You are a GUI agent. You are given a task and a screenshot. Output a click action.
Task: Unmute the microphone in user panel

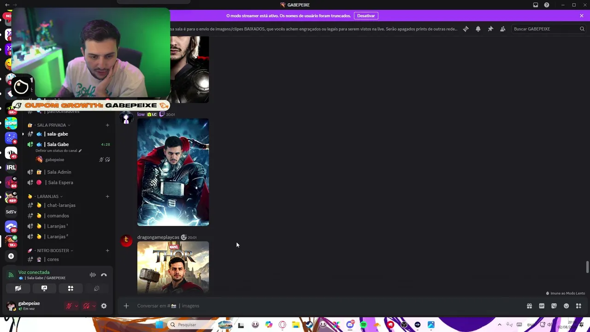[x=69, y=306]
